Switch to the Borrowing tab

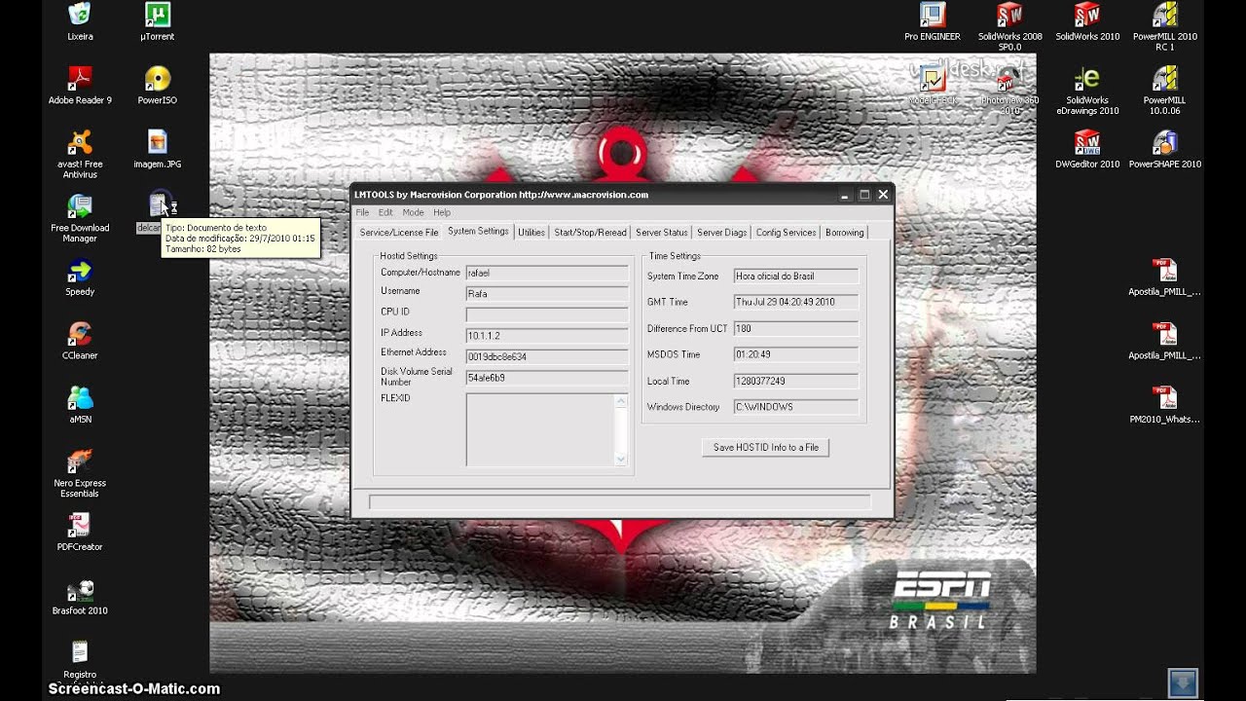(x=844, y=233)
